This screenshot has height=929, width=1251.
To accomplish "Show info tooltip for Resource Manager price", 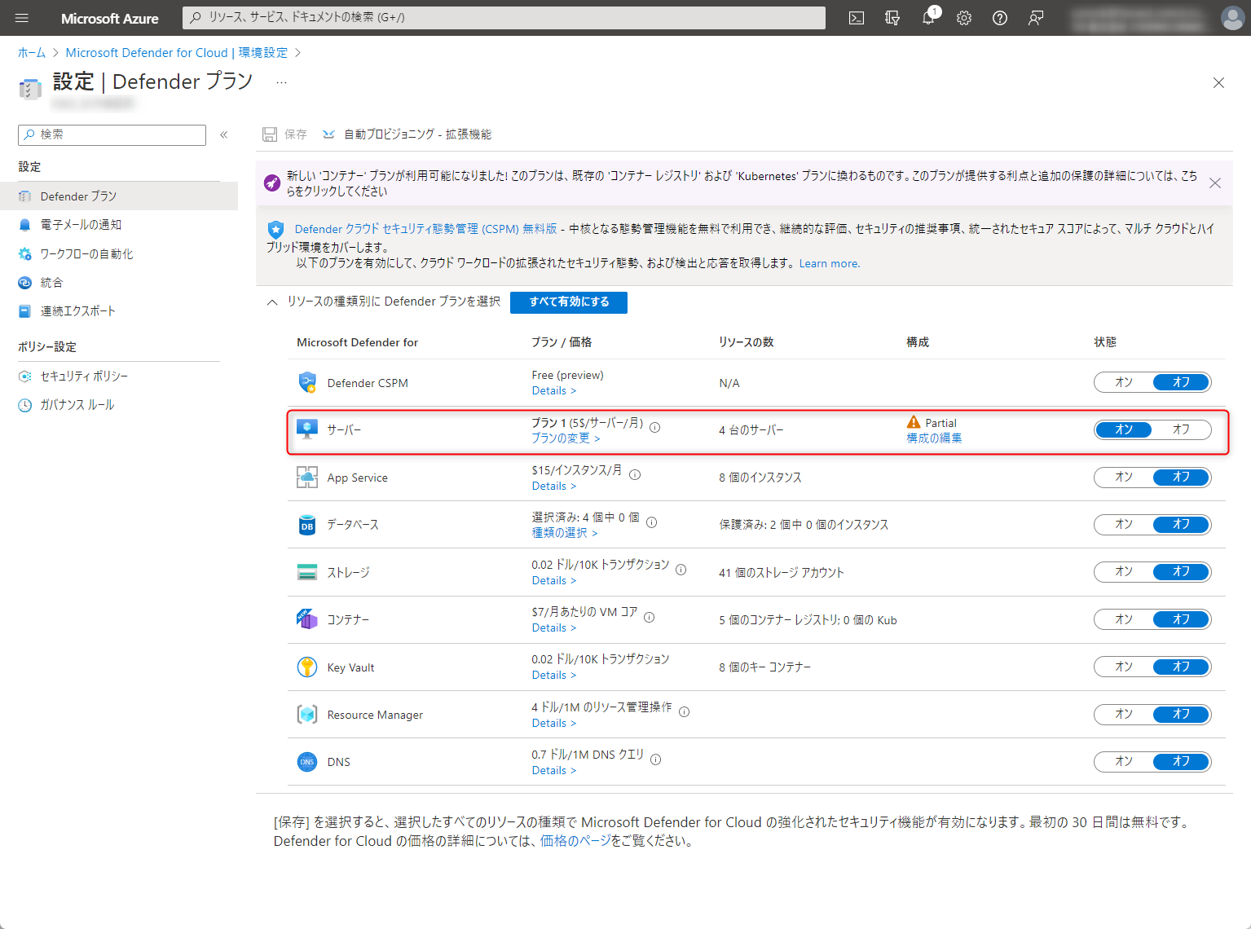I will click(685, 711).
